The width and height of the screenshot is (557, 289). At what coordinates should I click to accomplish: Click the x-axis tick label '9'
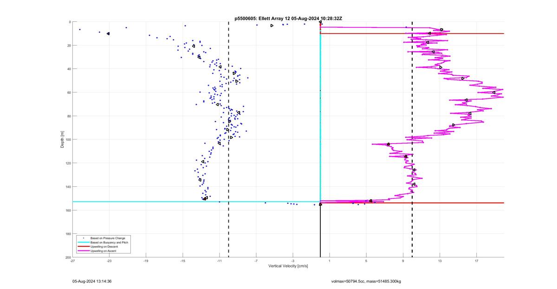point(403,262)
